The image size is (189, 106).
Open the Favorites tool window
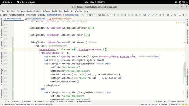[x=2, y=93]
